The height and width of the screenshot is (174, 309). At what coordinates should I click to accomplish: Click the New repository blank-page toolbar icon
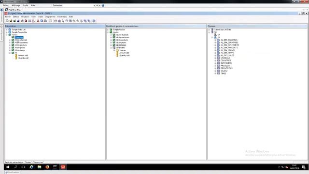point(7,21)
